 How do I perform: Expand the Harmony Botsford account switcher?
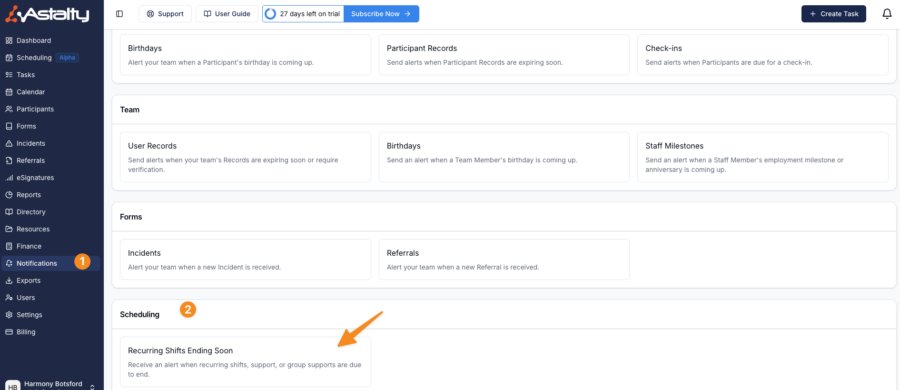92,386
